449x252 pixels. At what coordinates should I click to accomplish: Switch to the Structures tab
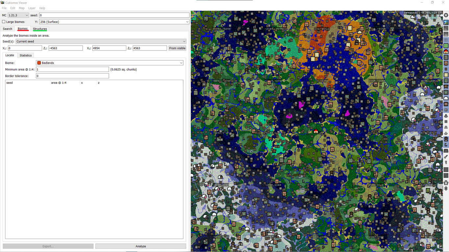tap(40, 29)
